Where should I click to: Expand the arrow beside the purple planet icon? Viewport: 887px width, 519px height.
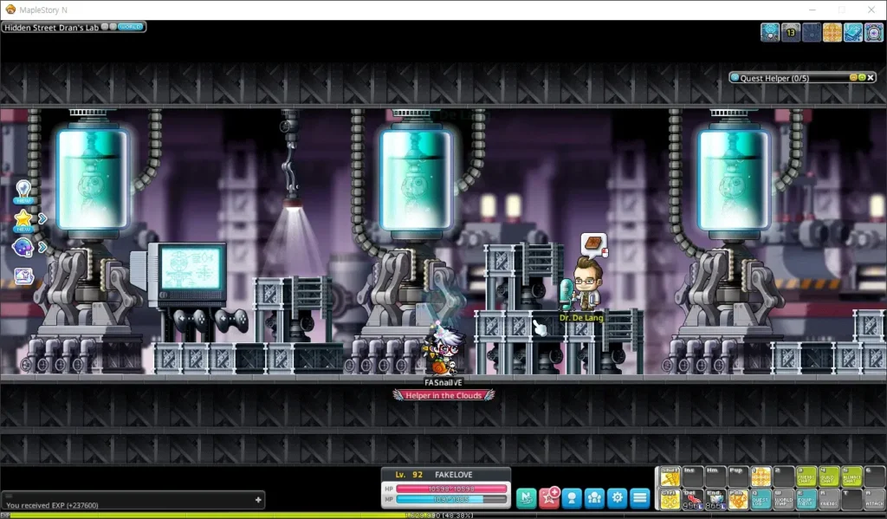click(x=42, y=247)
